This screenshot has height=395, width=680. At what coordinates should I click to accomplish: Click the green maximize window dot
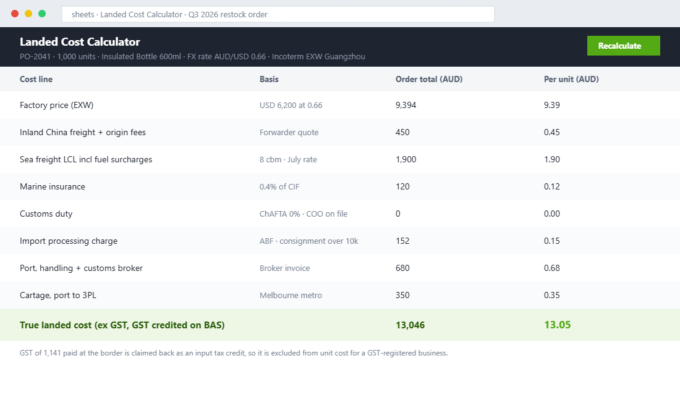(x=42, y=14)
